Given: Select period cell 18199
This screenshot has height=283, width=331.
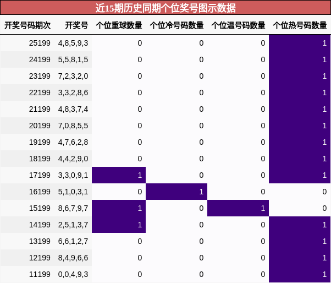Looking at the screenshot, I should (x=40, y=159).
